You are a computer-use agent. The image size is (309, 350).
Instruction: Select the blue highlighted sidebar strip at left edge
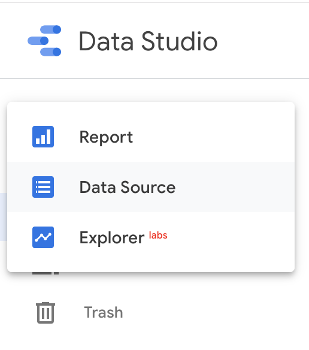tap(4, 217)
